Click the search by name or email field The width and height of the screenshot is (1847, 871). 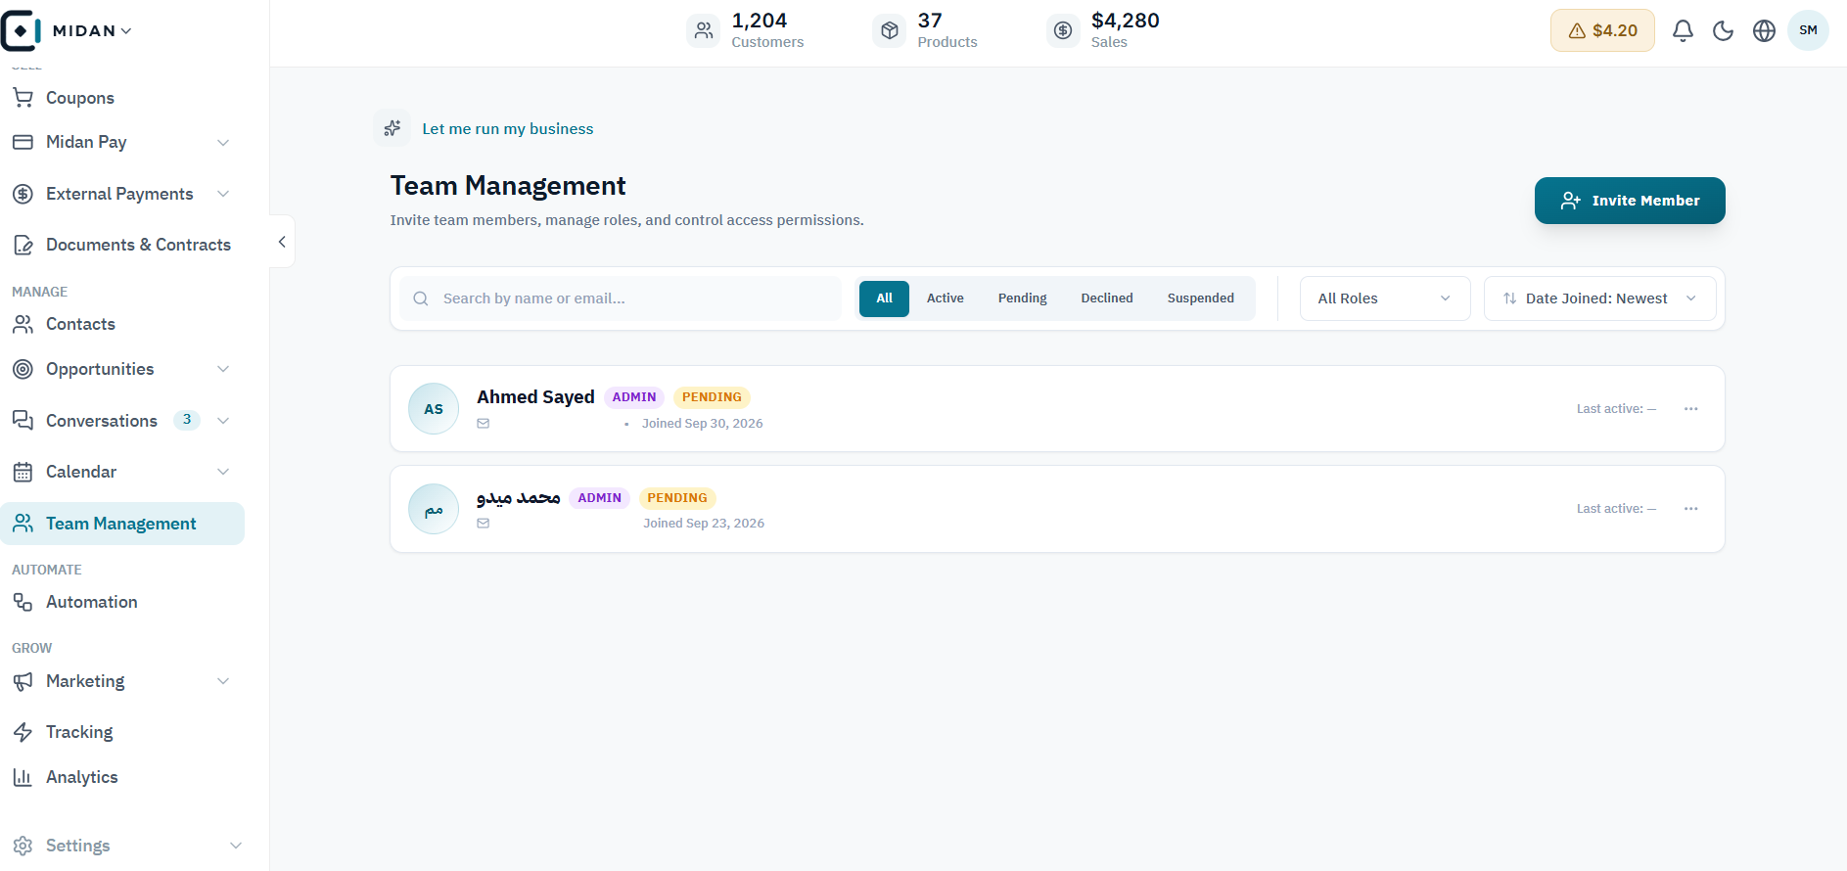tap(621, 298)
